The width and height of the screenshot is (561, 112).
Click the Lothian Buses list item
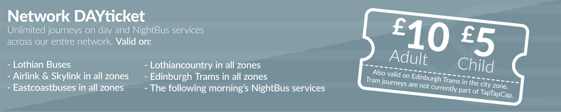pyautogui.click(x=39, y=65)
